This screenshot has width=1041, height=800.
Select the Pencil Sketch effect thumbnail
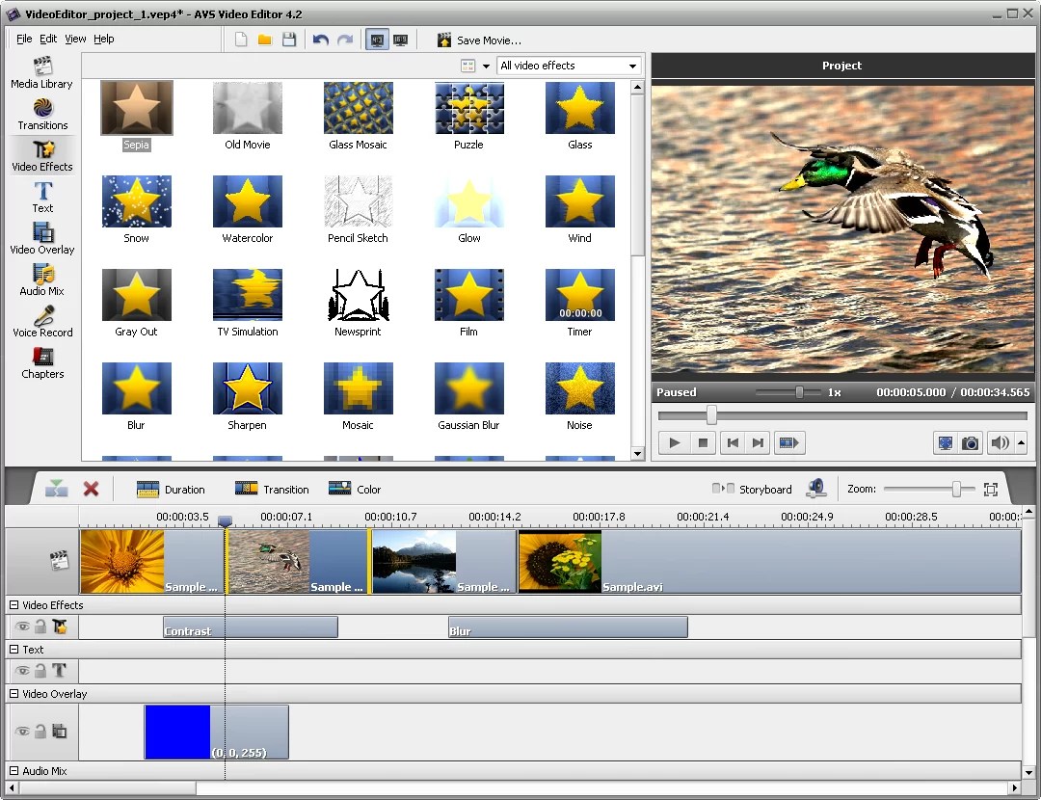359,201
